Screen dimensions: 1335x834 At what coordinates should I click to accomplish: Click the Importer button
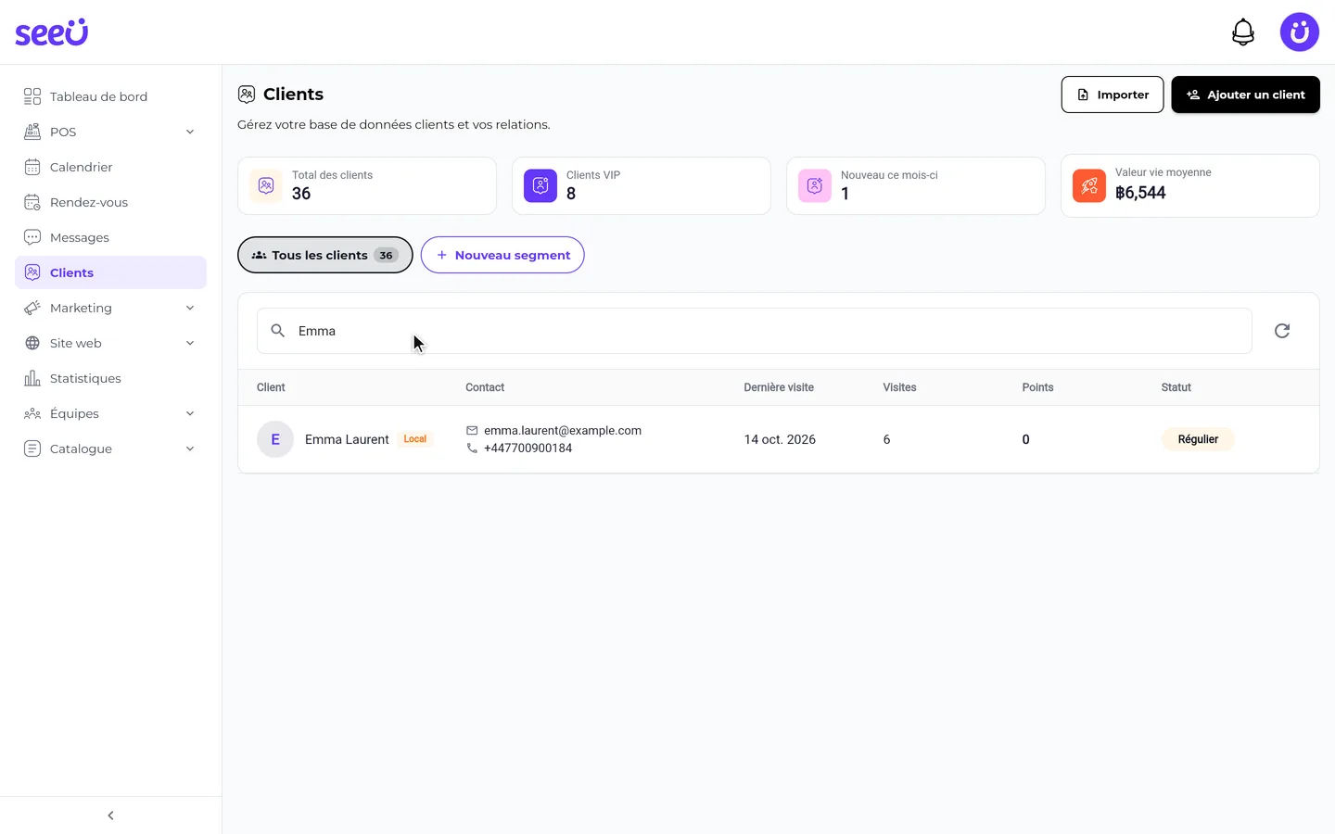click(x=1112, y=95)
